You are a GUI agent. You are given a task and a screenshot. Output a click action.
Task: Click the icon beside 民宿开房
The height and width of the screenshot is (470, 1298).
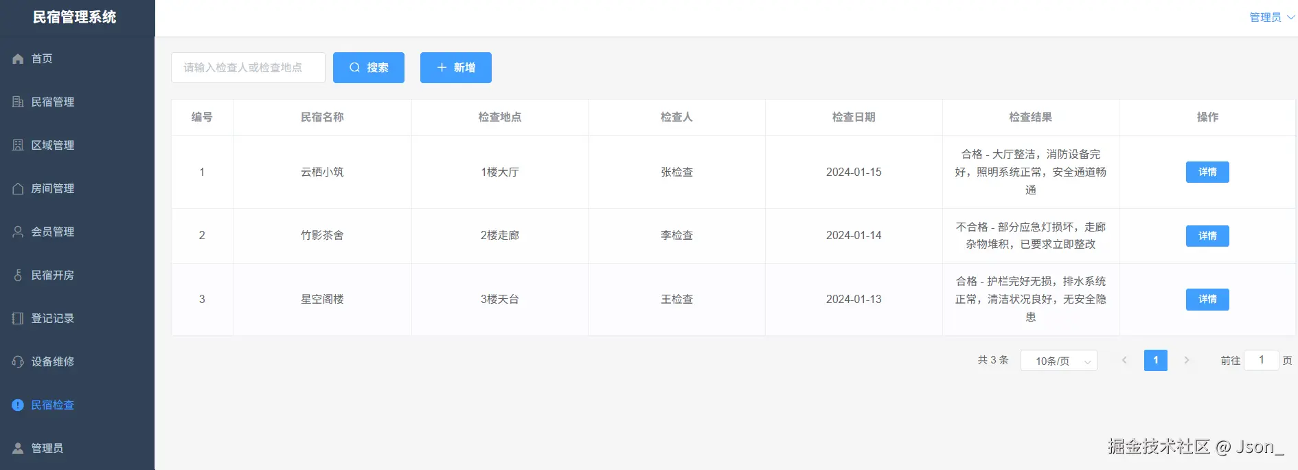click(18, 275)
